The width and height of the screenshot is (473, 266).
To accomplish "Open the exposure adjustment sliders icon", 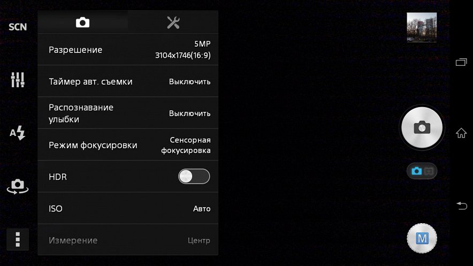I will pyautogui.click(x=18, y=80).
